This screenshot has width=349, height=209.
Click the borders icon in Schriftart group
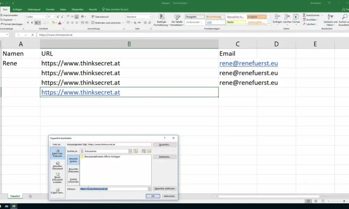44,22
